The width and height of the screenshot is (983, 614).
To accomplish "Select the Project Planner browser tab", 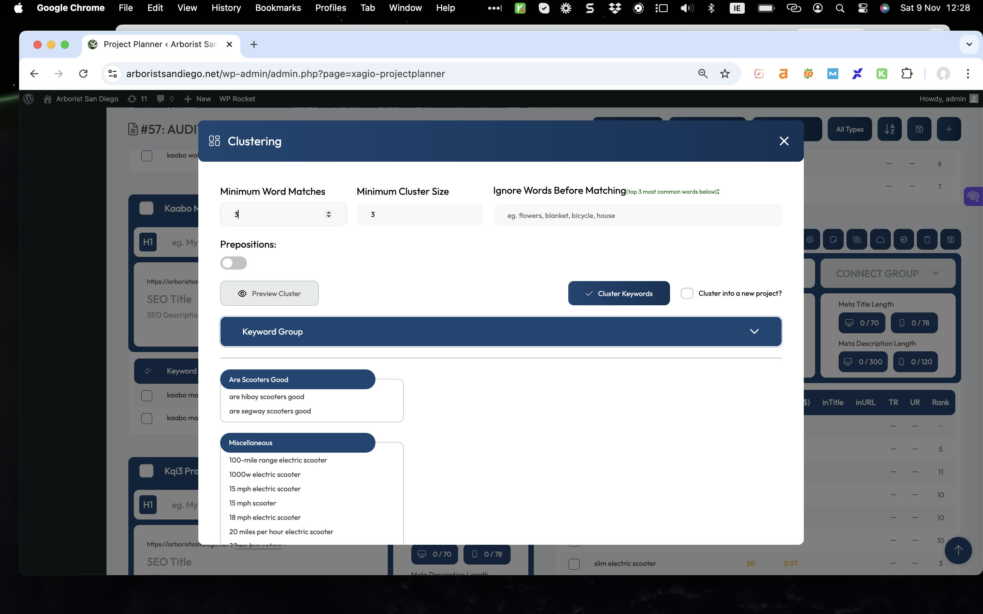I will click(160, 44).
